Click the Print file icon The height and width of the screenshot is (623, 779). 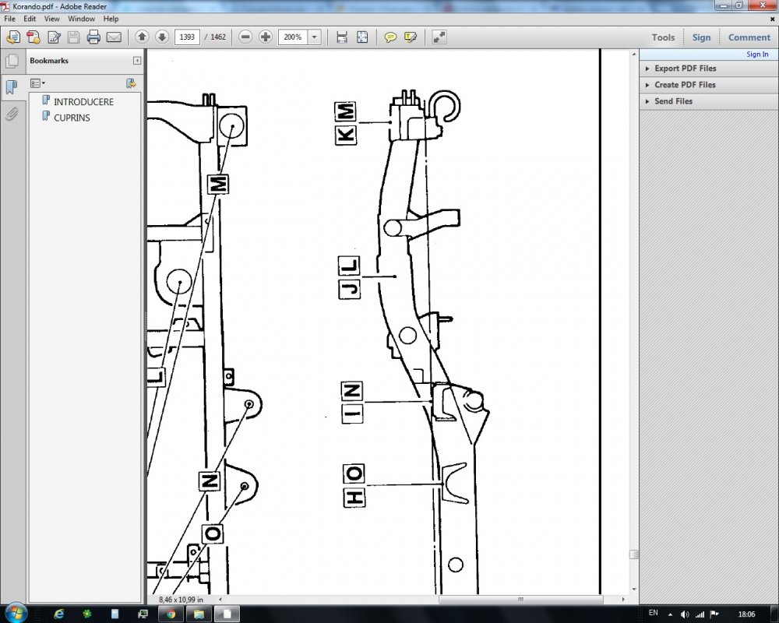(x=93, y=37)
